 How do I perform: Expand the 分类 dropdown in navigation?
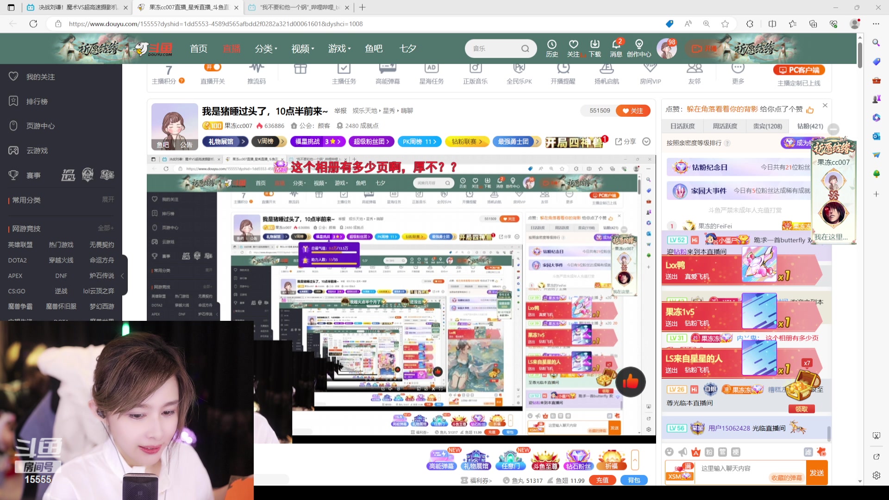[266, 49]
